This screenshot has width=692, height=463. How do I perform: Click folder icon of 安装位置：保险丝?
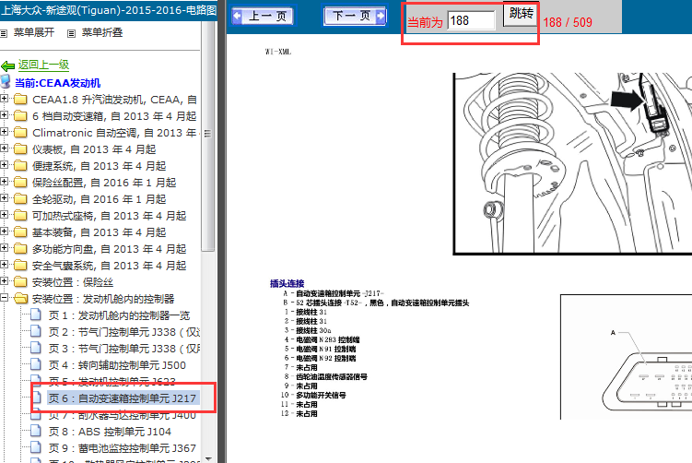click(20, 282)
